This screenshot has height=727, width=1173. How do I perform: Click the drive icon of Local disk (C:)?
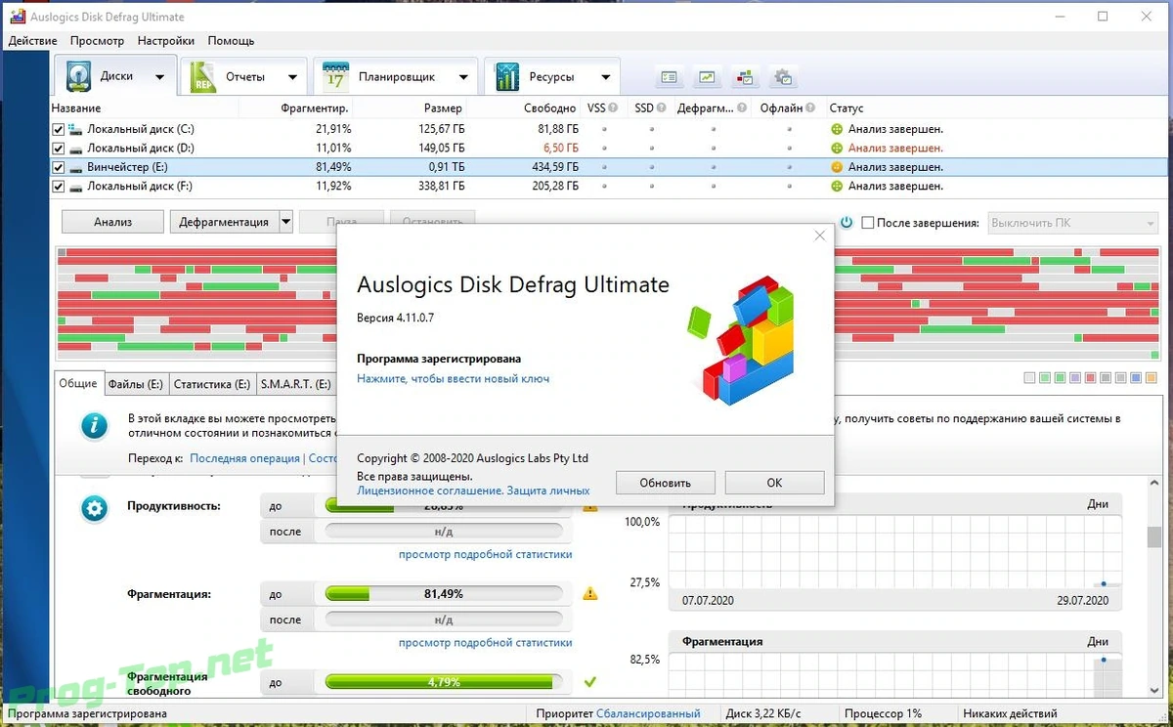75,129
